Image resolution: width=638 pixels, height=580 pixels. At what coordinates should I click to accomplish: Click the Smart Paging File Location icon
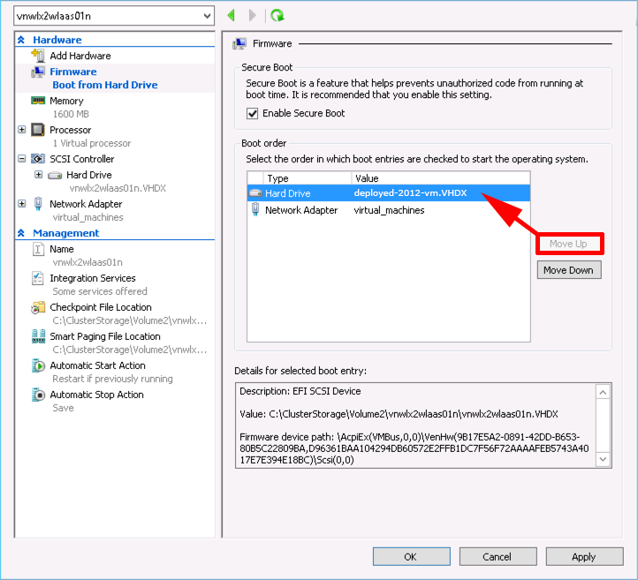[x=38, y=336]
